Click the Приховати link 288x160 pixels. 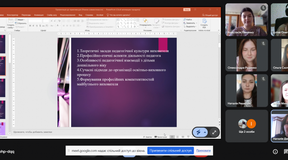tap(203, 150)
